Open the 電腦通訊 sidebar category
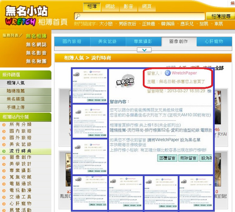Screen dimensions: 235x212 pyautogui.click(x=21, y=183)
